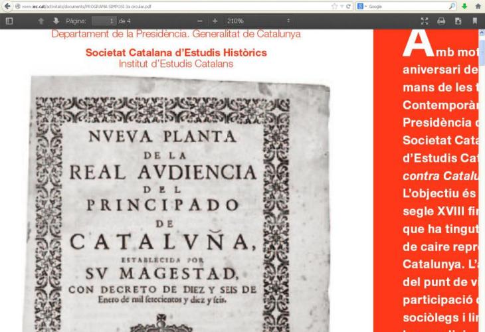Screen dimensions: 485x332
Task: Click 'L'objectiu és' text in red panel
Action: [439, 194]
